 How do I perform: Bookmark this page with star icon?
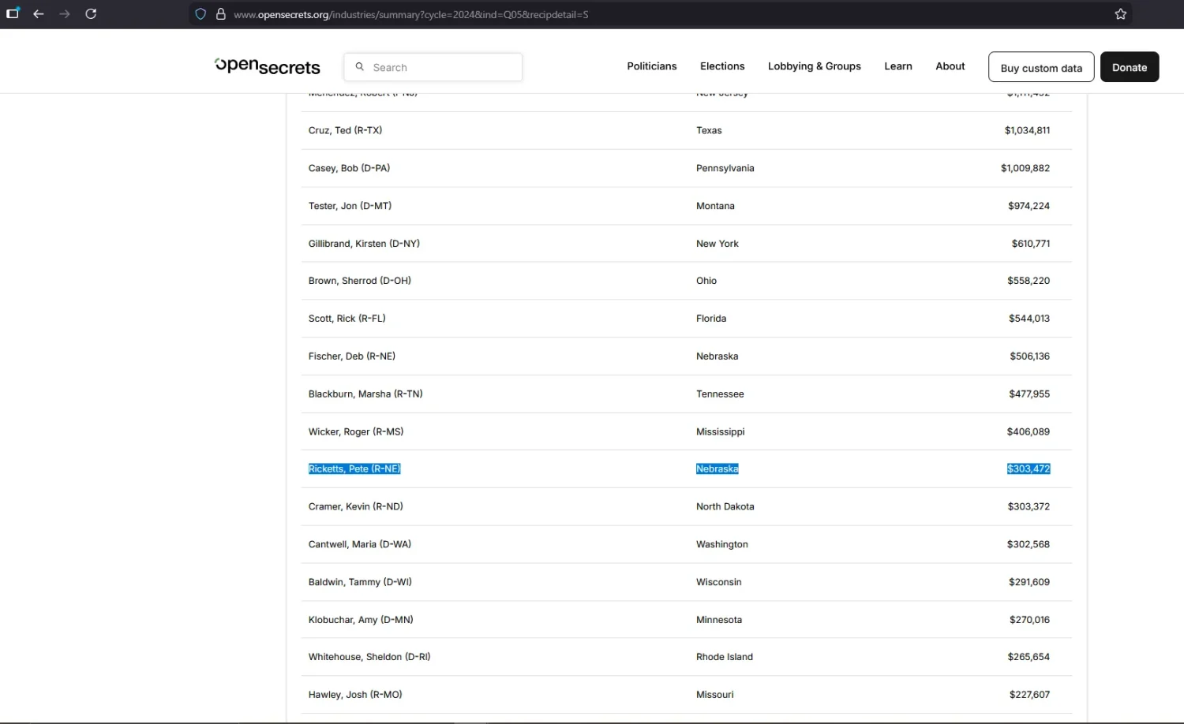coord(1120,14)
